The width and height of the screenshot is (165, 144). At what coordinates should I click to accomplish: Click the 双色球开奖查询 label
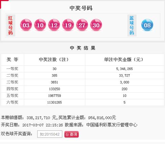click(17, 134)
